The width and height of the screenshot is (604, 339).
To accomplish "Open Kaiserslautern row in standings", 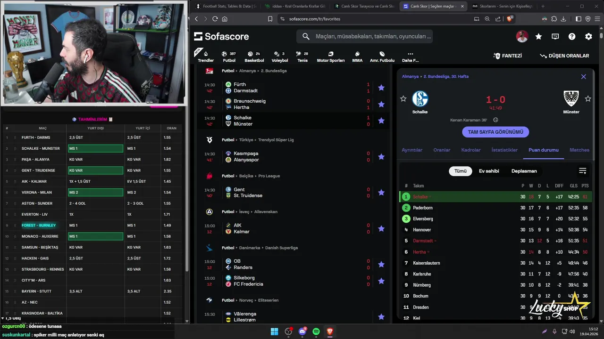I will [495, 263].
